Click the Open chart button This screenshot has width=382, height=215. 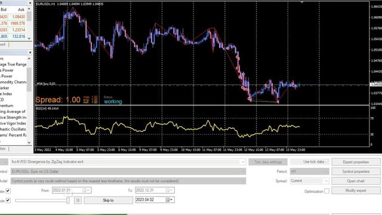(x=356, y=181)
